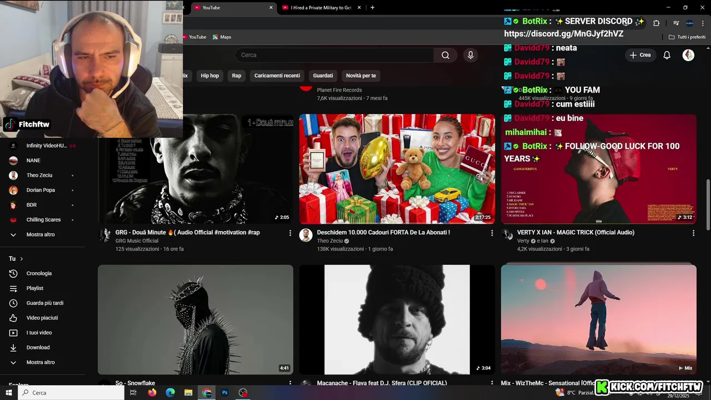
Task: Expand the Tu section chevron
Action: (22, 259)
